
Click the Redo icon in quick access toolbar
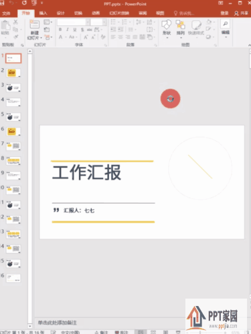click(24, 3)
